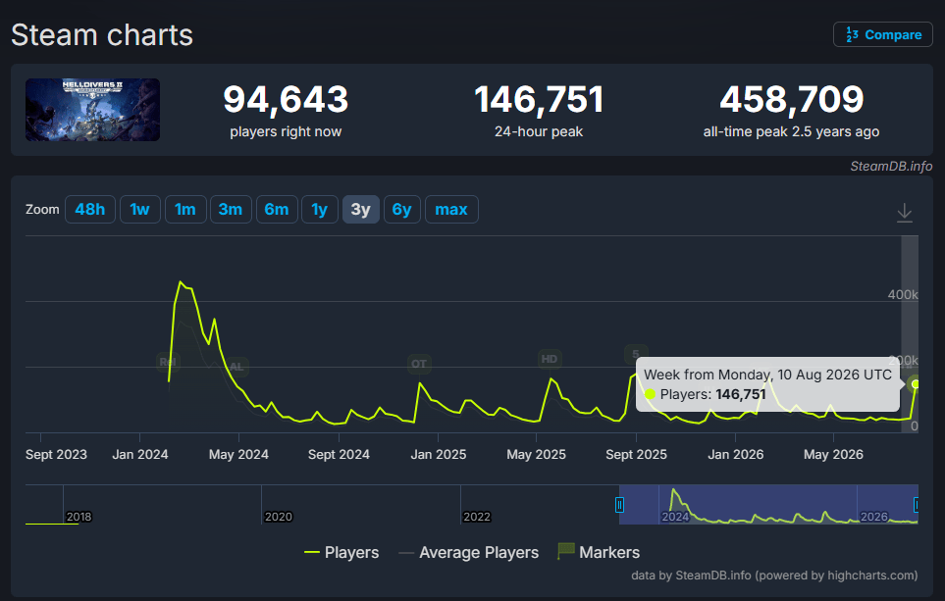The height and width of the screenshot is (601, 945).
Task: Toggle the Average Players legend series
Action: 469,552
